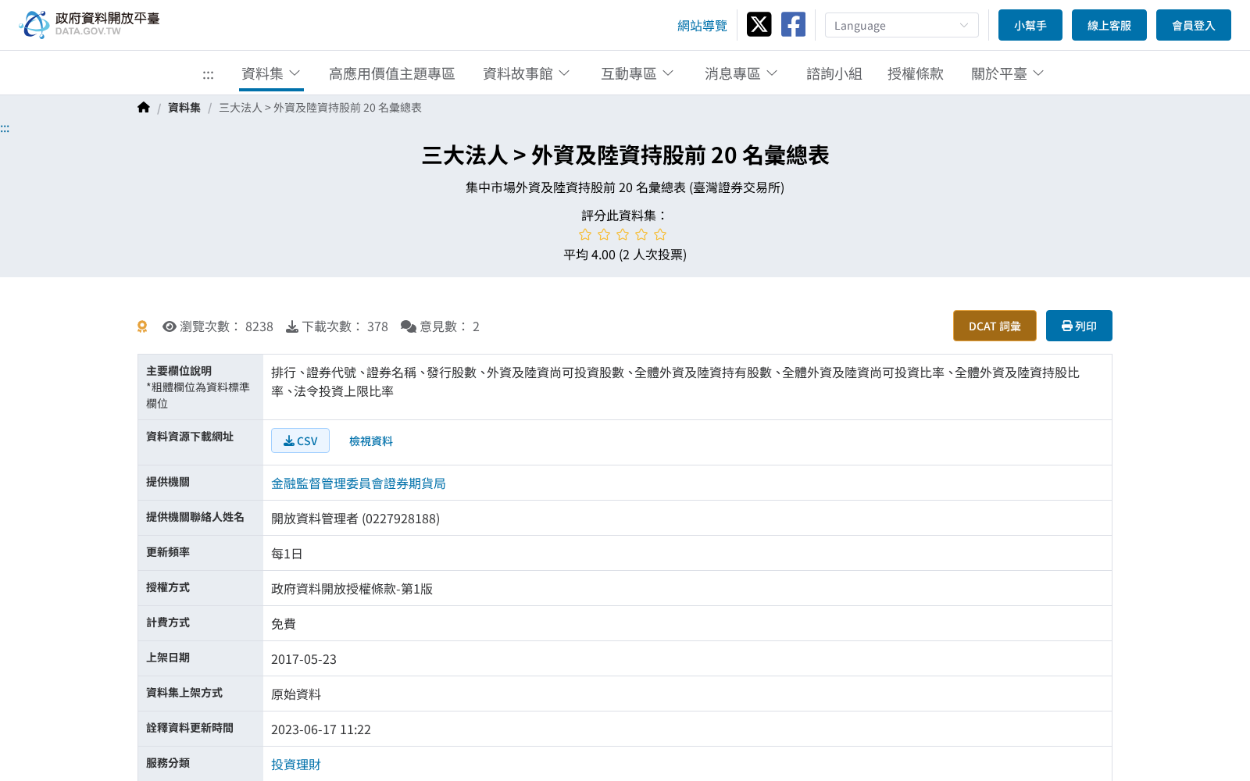Screen dimensions: 1250x781
Task: Click the 列印 print button
Action: pyautogui.click(x=1079, y=326)
